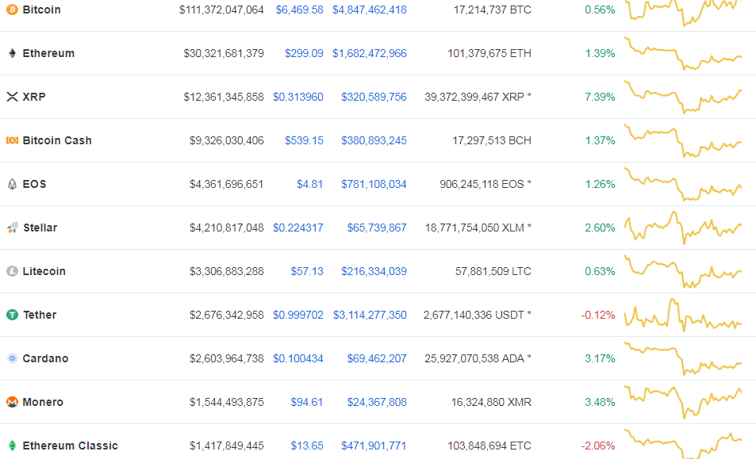
Task: Click Ethereum Classic volume $471,901,771
Action: pos(374,446)
